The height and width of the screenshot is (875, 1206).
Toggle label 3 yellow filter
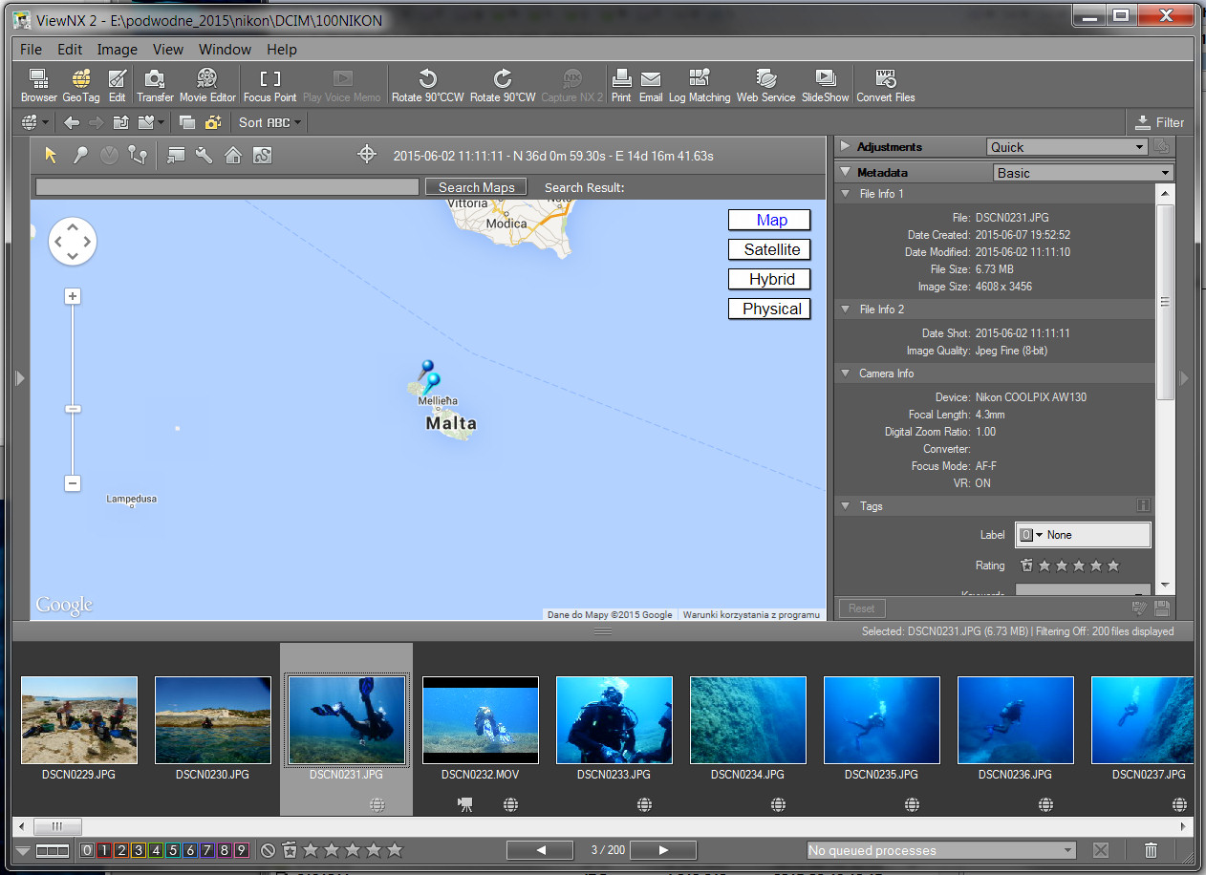point(139,850)
